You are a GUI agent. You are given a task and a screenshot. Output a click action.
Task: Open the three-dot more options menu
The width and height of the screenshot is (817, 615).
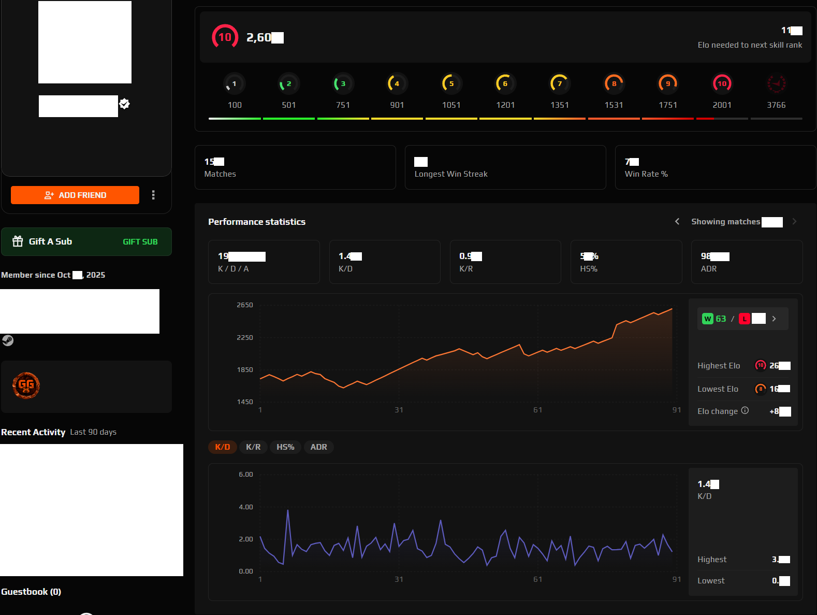click(x=153, y=195)
